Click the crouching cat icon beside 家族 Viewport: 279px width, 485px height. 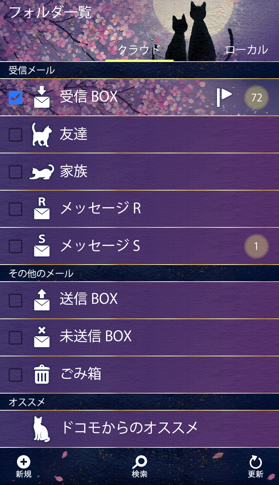click(x=42, y=172)
